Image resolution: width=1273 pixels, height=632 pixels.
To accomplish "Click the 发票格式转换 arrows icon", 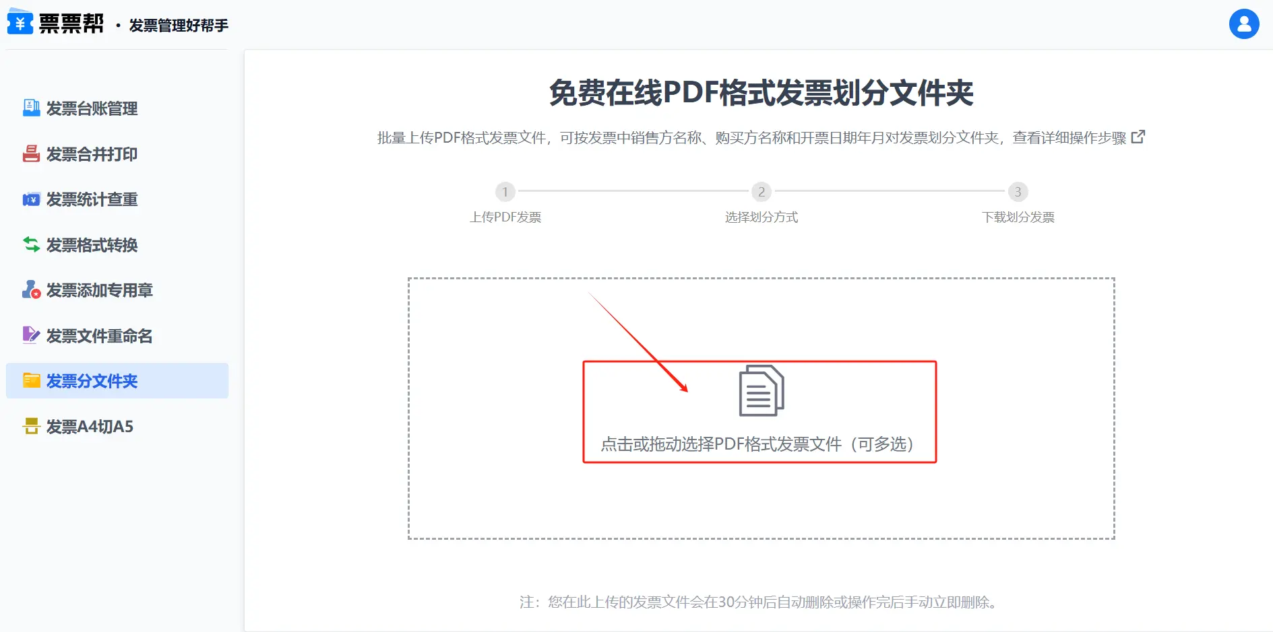I will pos(31,244).
